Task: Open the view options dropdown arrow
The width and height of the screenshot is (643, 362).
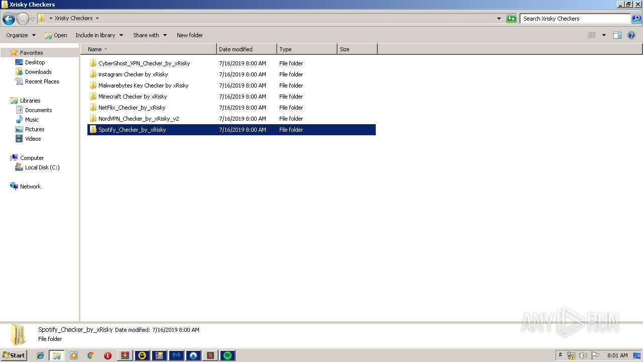Action: 604,35
